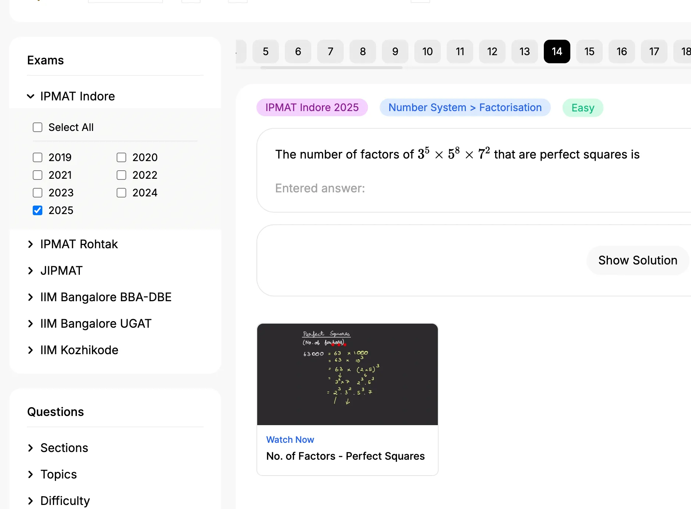The height and width of the screenshot is (509, 691).
Task: Click the question number horizontal scrollbar
Action: 331,68
